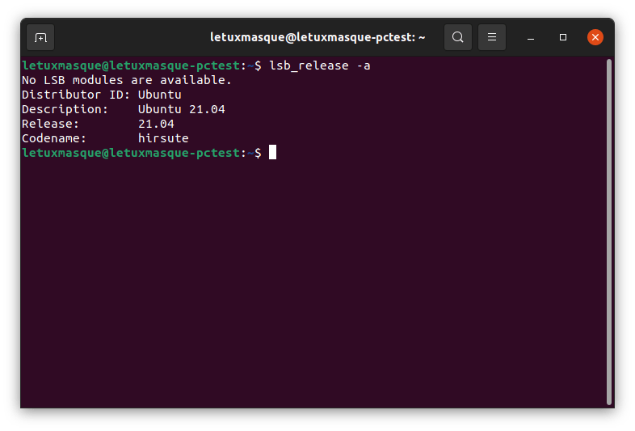Viewport: 635px width, 431px height.
Task: Maximize the terminal window
Action: [x=564, y=37]
